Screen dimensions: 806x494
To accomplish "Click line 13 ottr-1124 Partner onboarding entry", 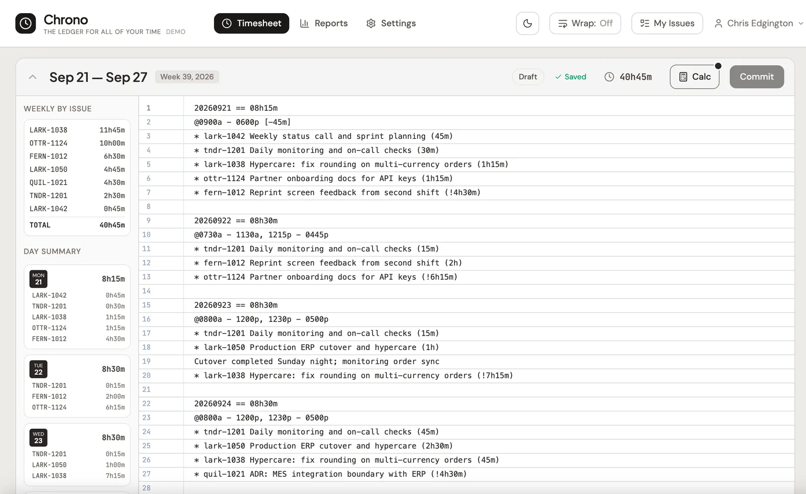I will click(x=326, y=277).
